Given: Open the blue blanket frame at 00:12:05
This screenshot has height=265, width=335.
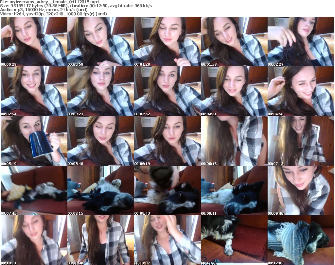Looking at the screenshot, I should [x=301, y=240].
